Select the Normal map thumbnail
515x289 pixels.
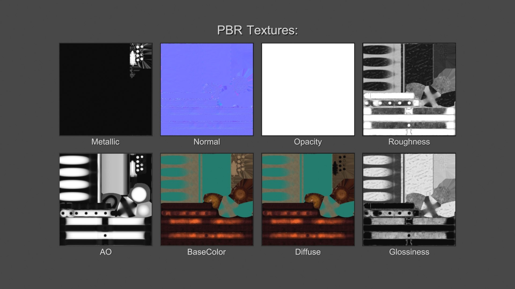(x=207, y=89)
